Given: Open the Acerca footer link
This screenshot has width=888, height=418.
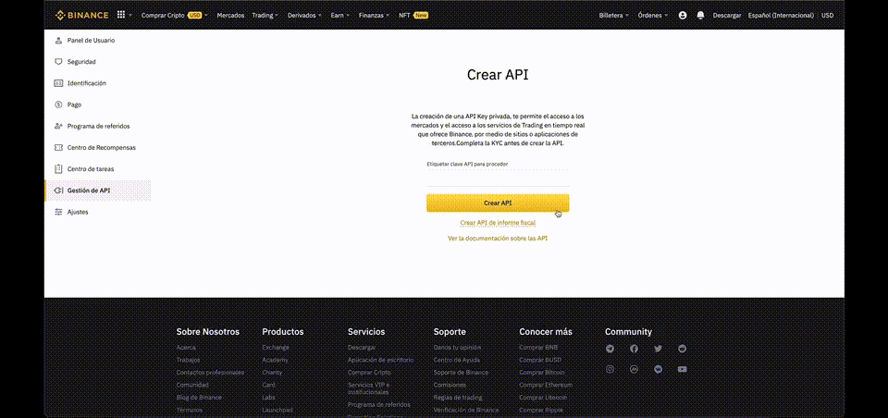Looking at the screenshot, I should point(186,347).
